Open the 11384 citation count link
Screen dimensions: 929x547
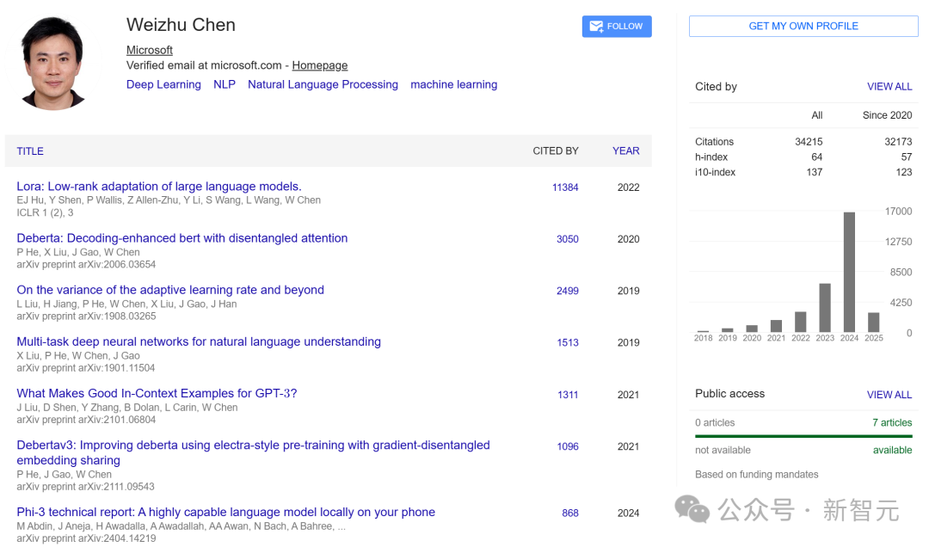point(565,187)
